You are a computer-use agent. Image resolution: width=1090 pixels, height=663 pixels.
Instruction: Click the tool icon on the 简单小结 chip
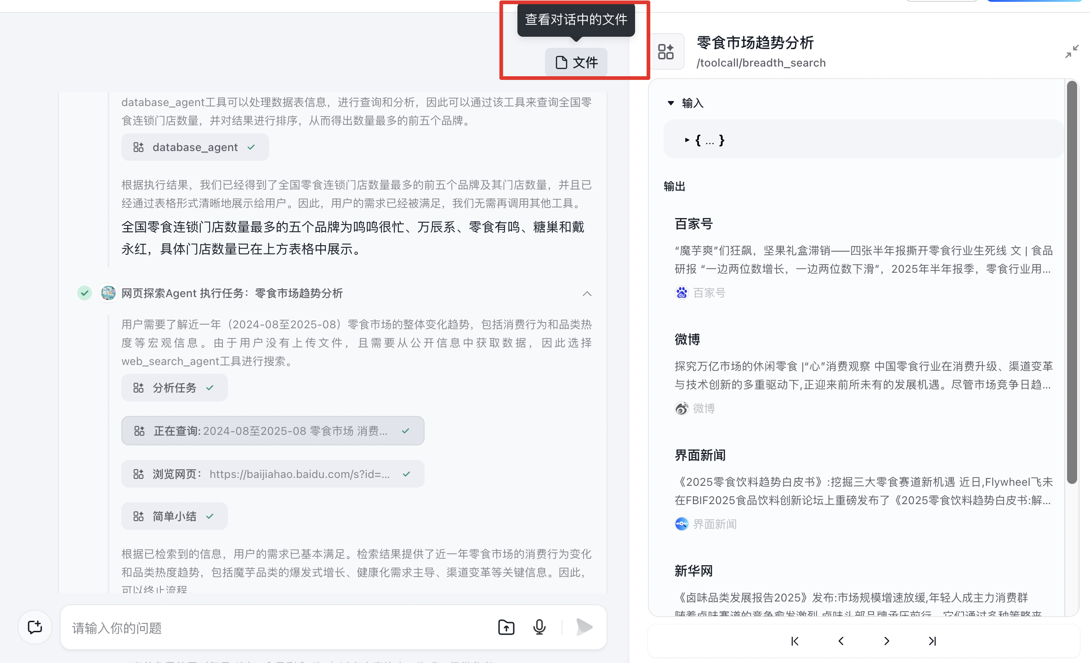coord(138,517)
